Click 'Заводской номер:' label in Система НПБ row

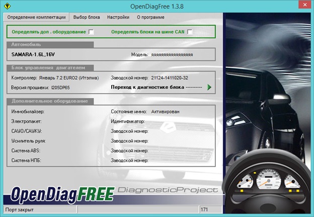coord(129,160)
